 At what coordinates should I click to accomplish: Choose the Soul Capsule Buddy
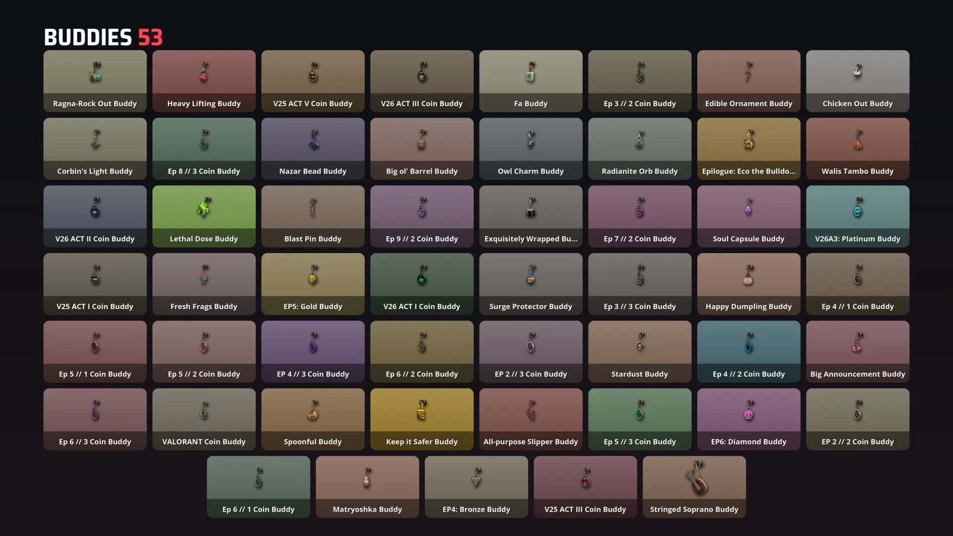coord(749,216)
